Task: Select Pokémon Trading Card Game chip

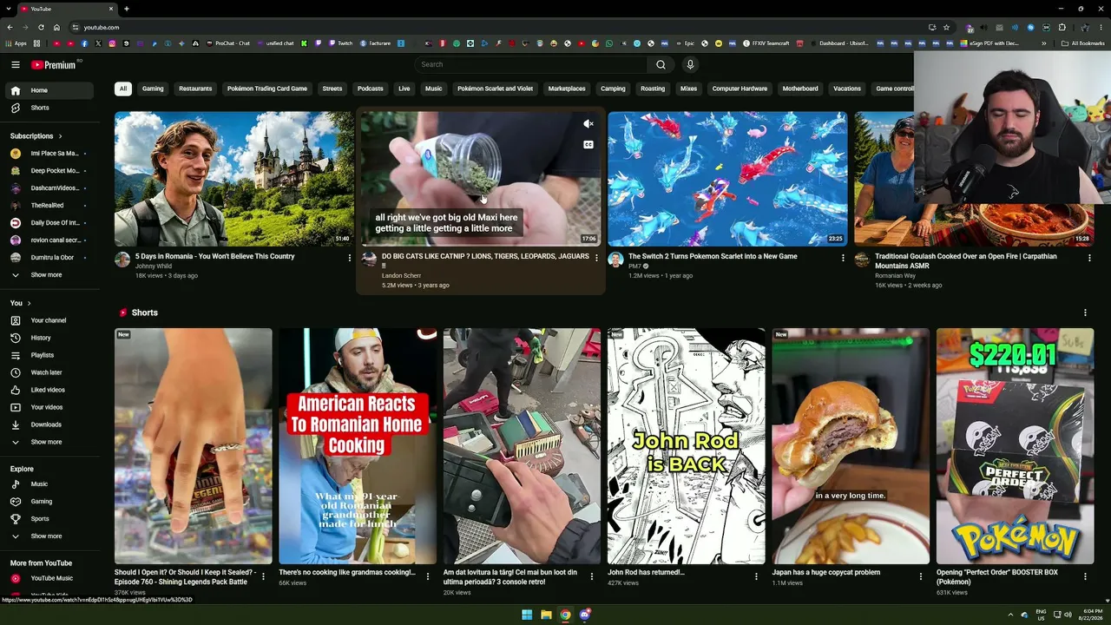Action: coord(267,89)
